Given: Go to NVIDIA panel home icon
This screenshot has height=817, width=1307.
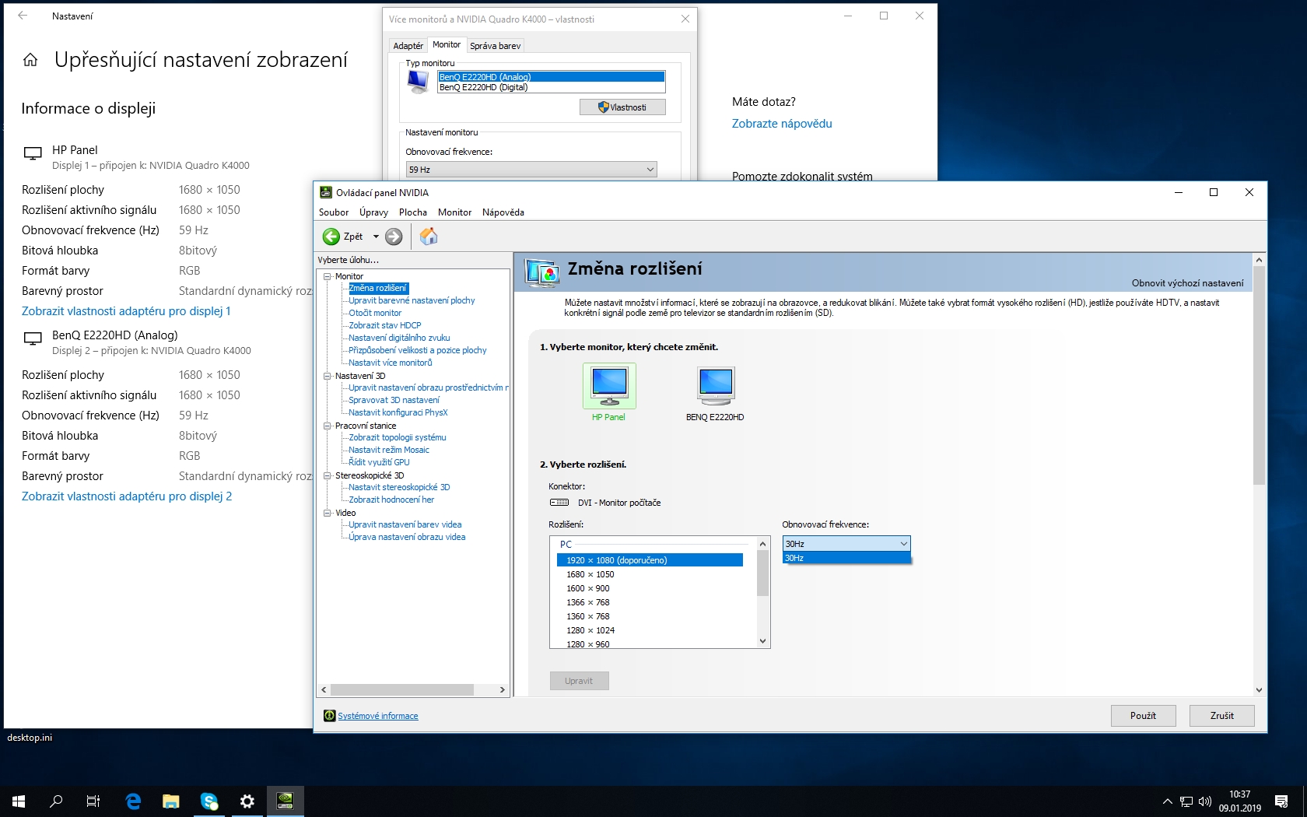Looking at the screenshot, I should [x=429, y=237].
